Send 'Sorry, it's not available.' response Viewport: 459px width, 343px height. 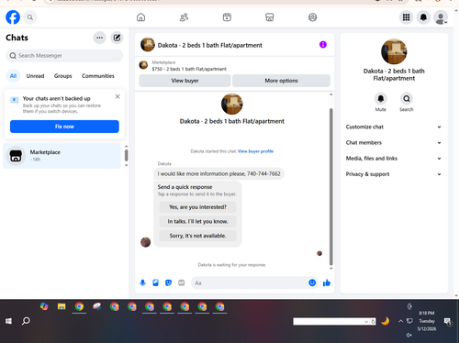point(197,236)
